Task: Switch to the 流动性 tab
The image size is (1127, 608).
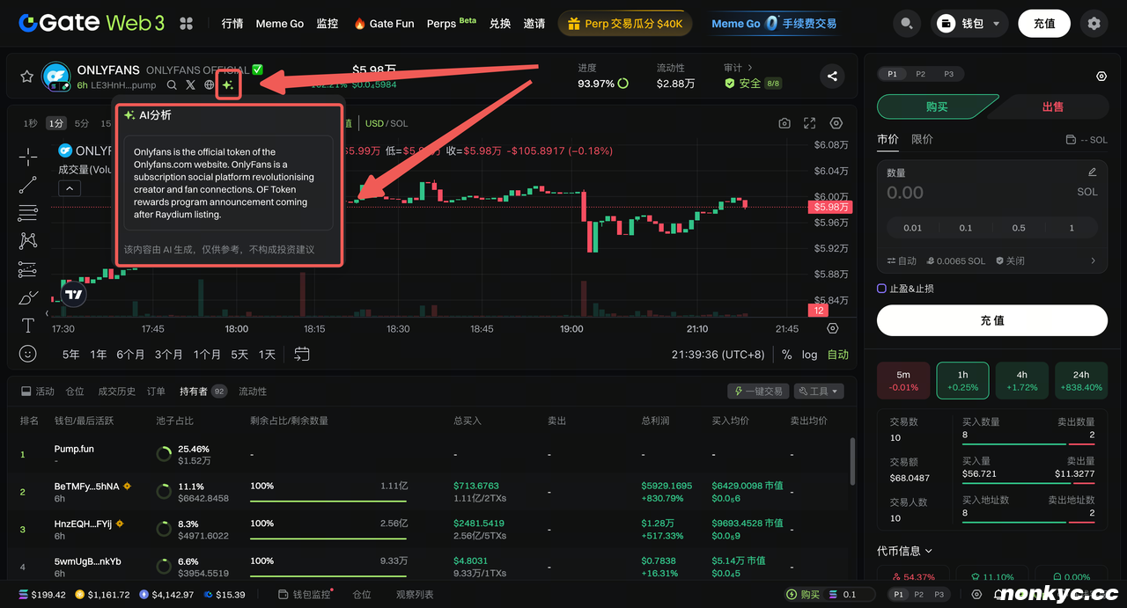Action: pyautogui.click(x=253, y=392)
